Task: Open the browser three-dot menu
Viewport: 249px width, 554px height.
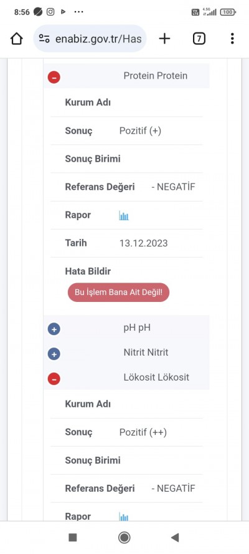Action: pos(232,39)
